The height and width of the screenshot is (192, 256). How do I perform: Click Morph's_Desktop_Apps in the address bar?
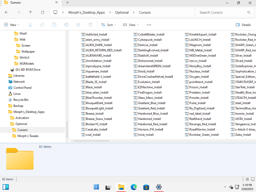(x=87, y=12)
